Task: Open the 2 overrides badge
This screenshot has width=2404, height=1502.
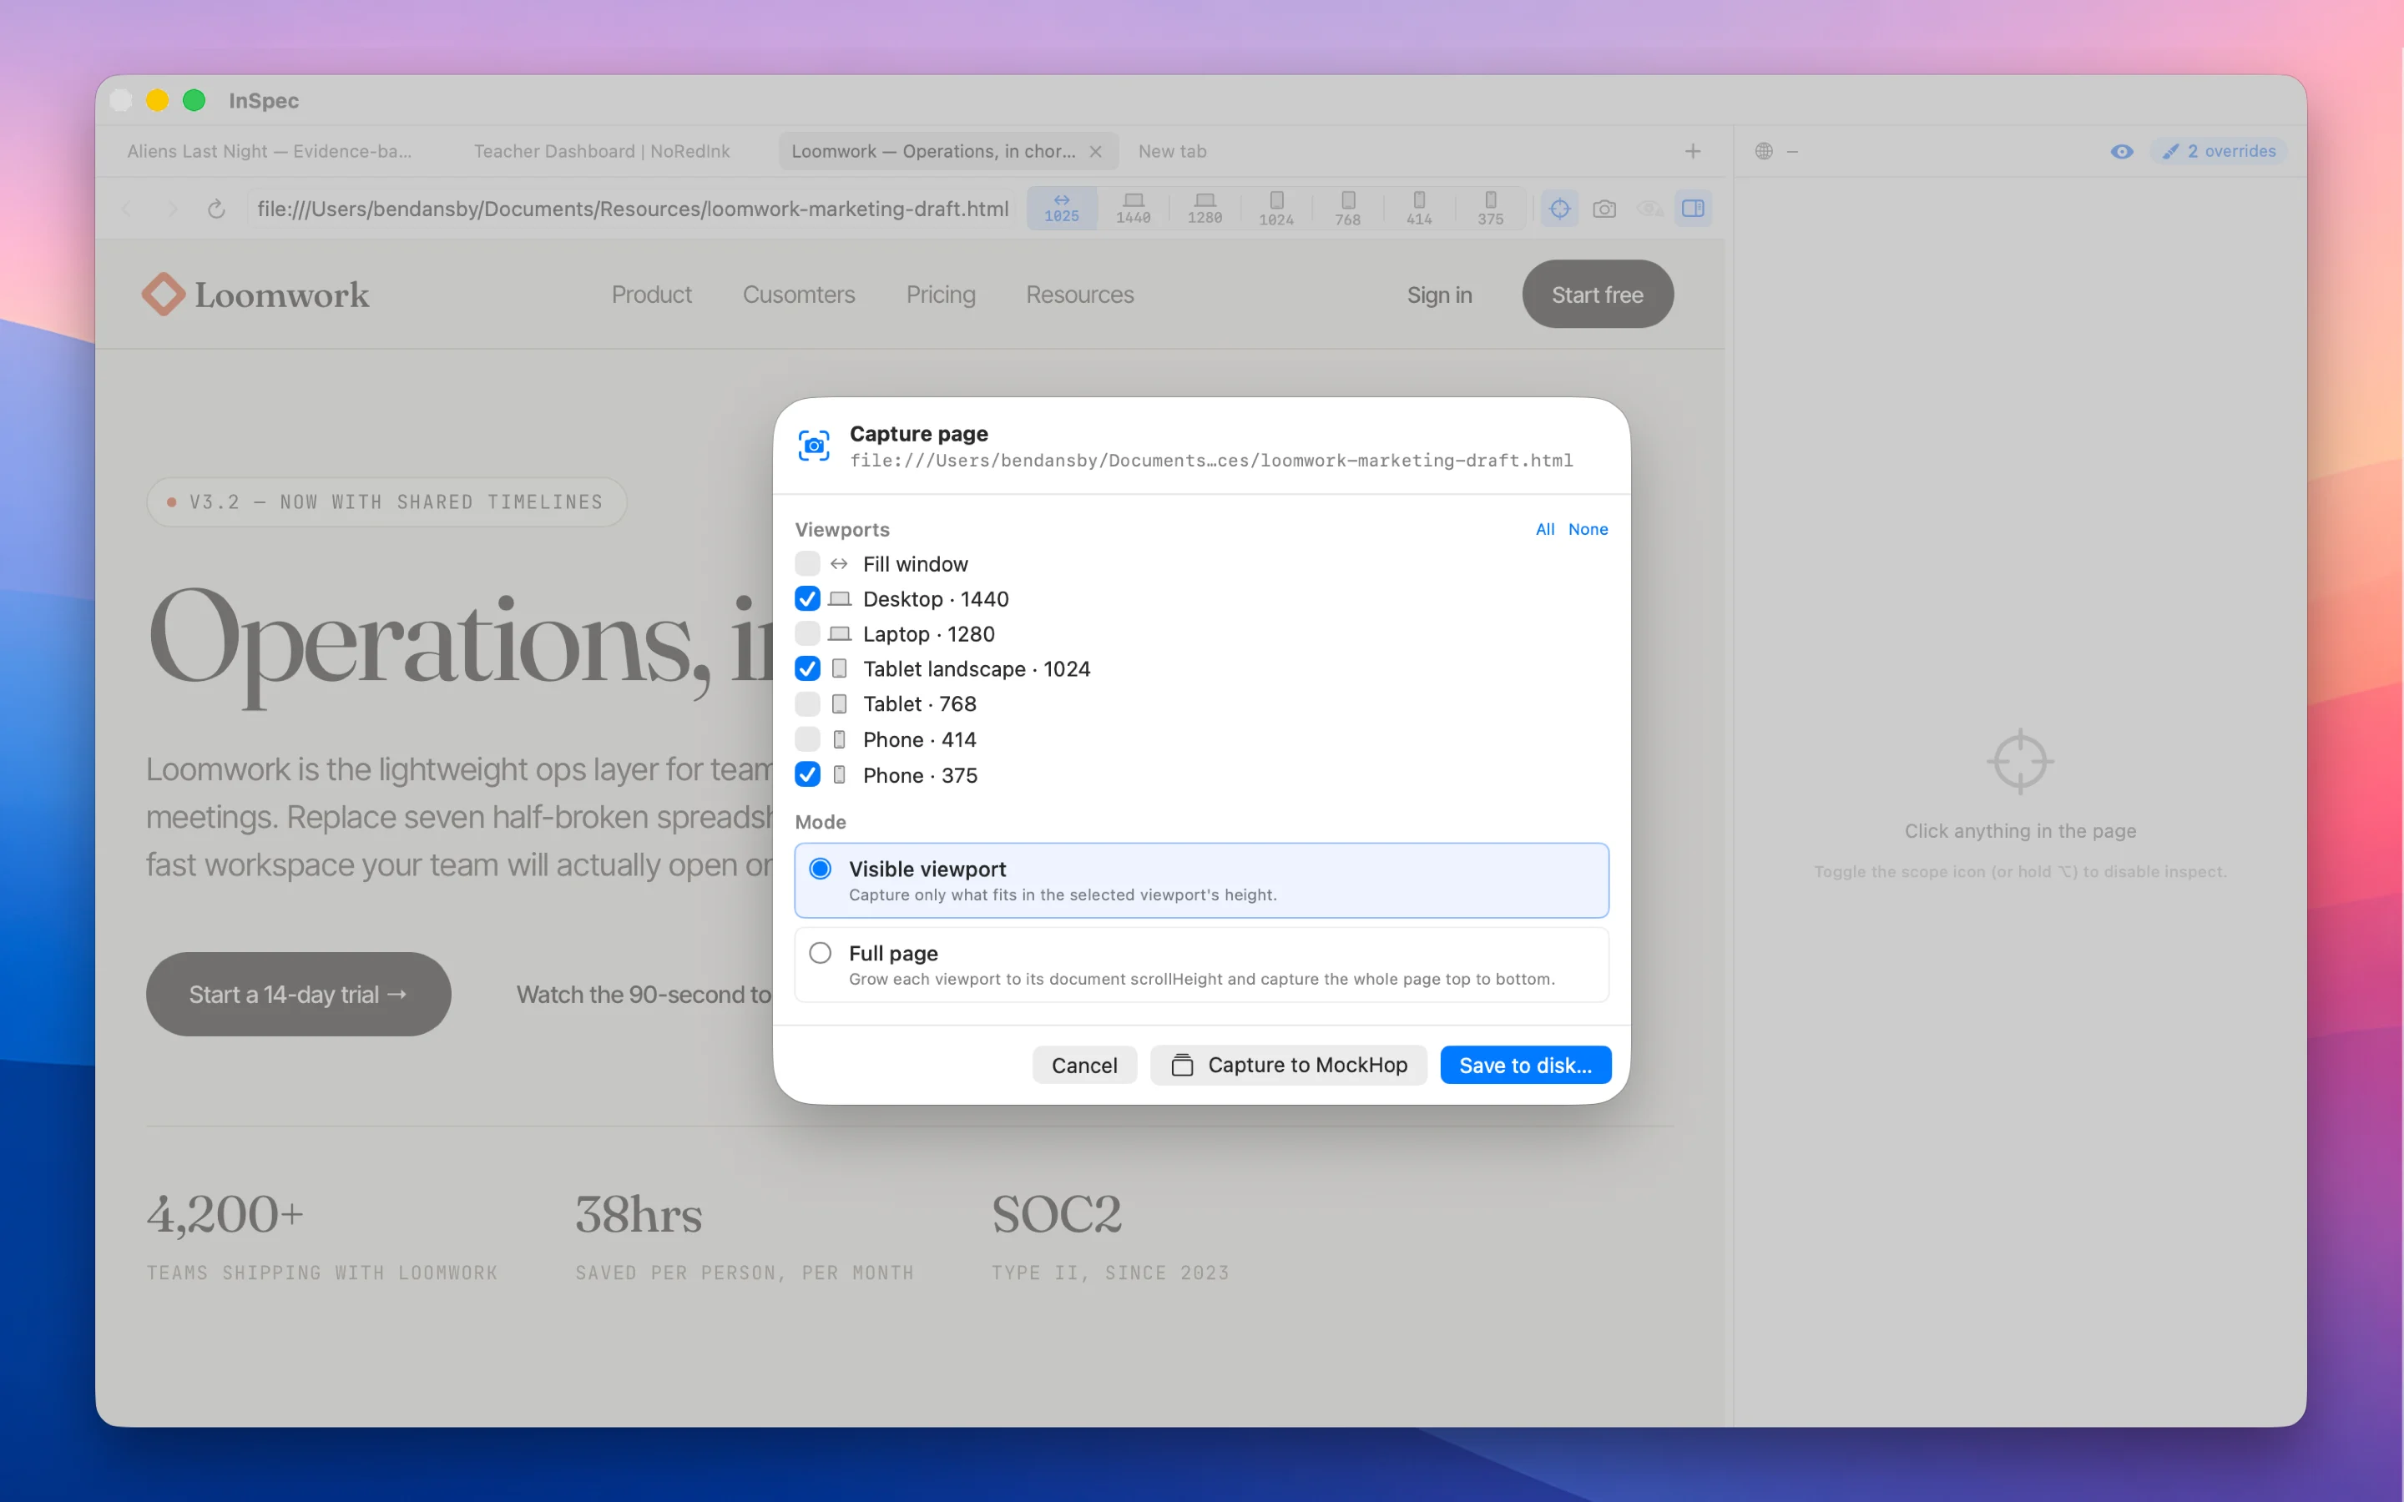Action: click(x=2220, y=151)
